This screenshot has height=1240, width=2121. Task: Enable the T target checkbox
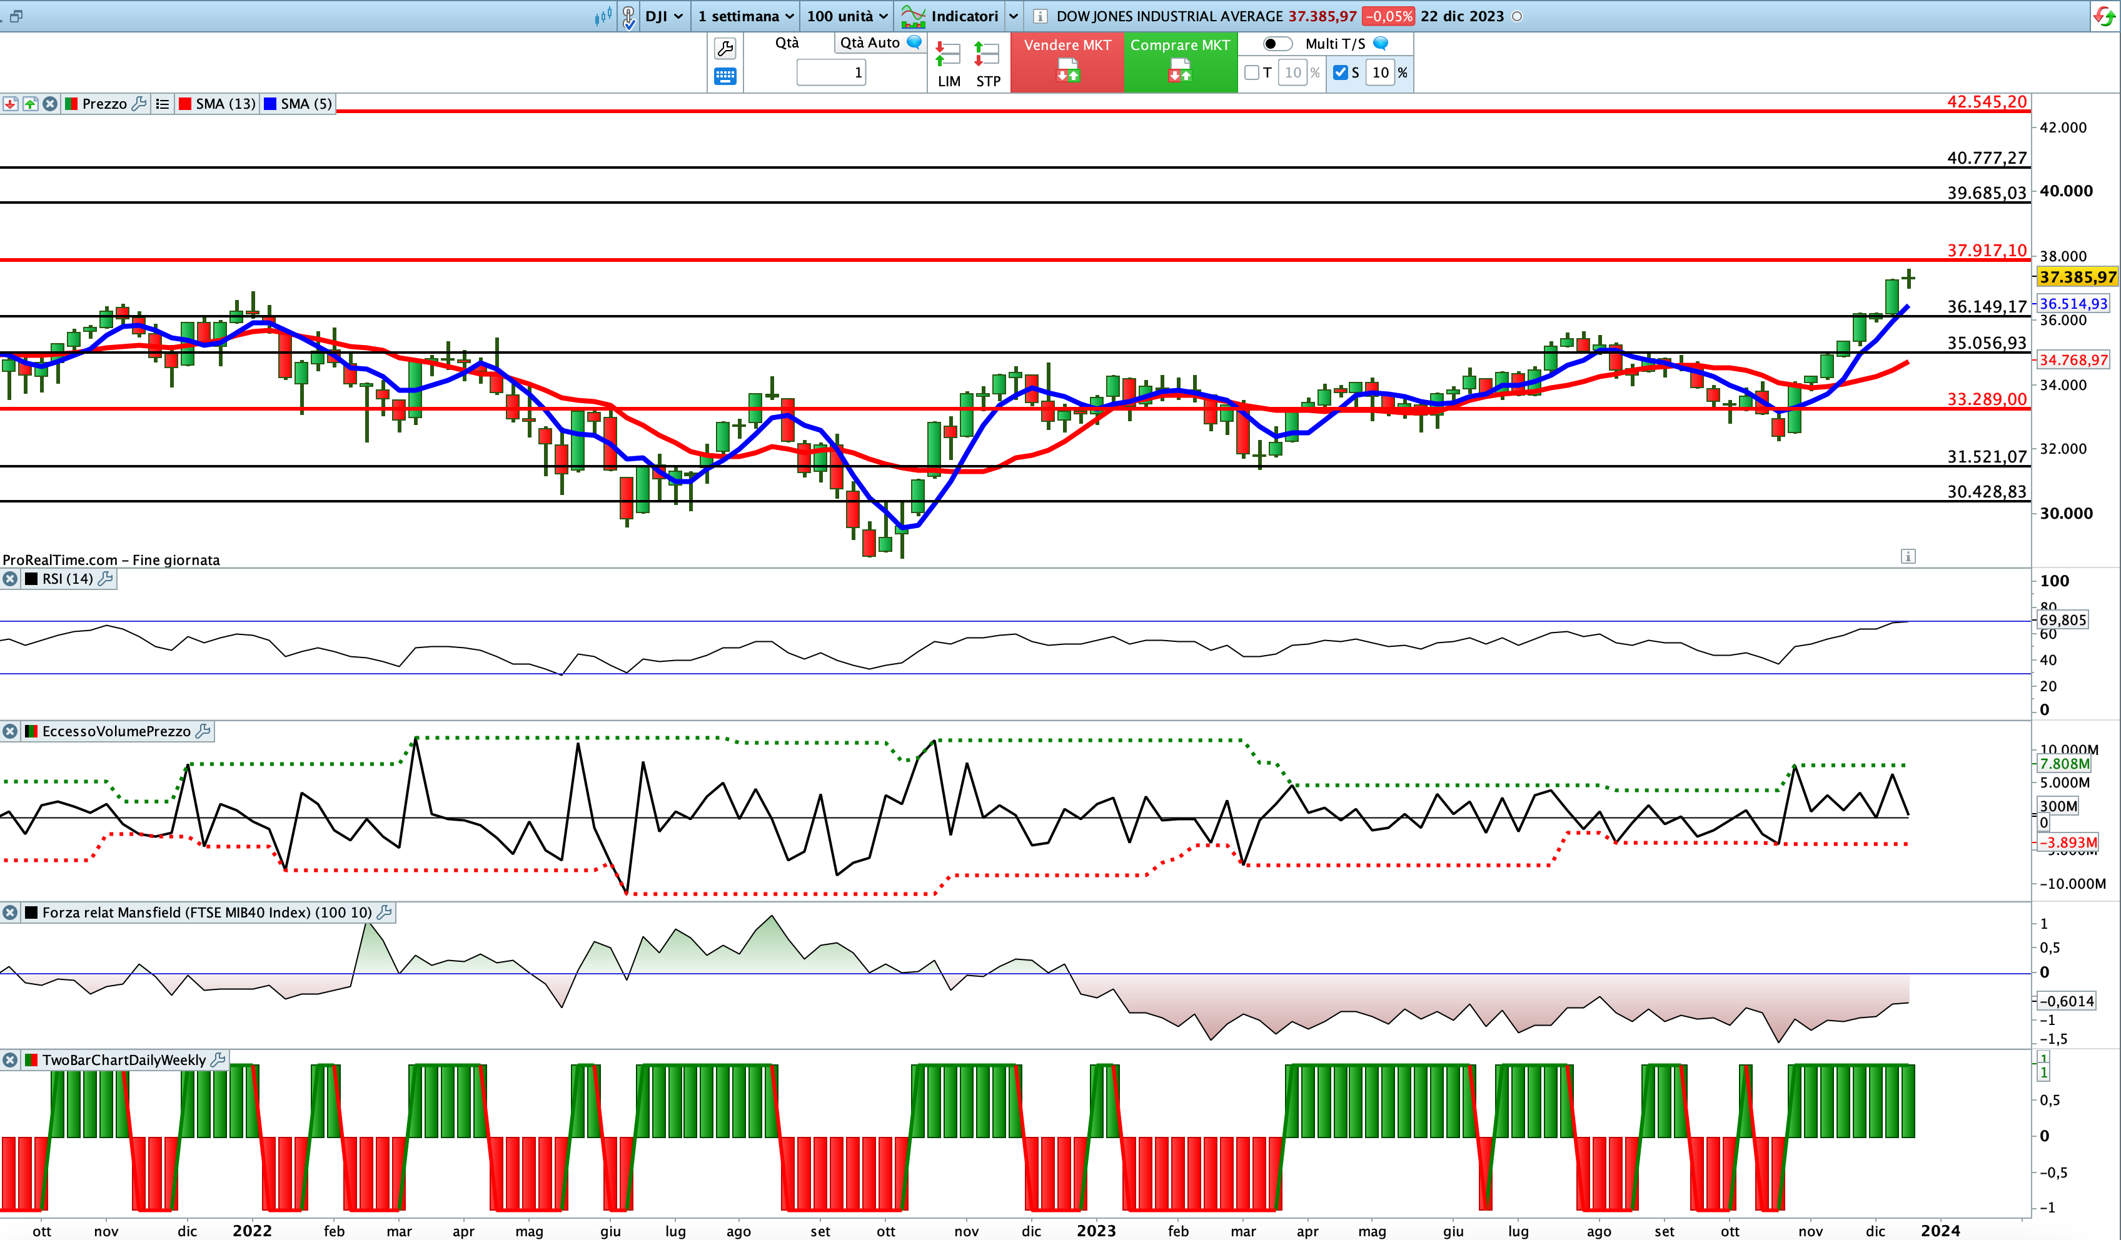tap(1252, 72)
